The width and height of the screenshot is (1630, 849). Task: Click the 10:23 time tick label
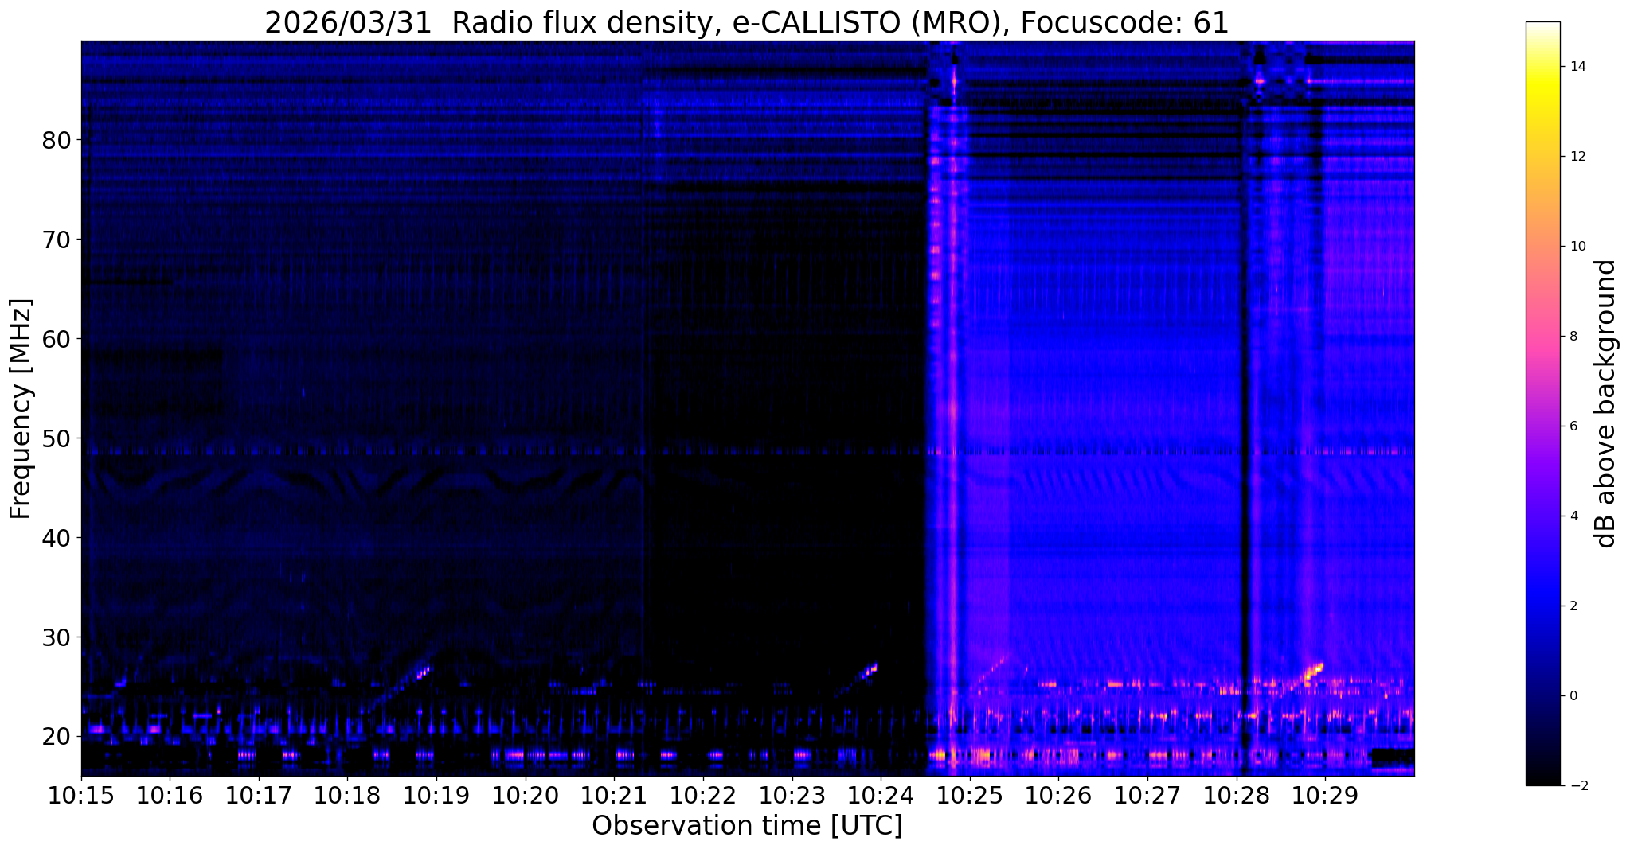click(x=792, y=794)
